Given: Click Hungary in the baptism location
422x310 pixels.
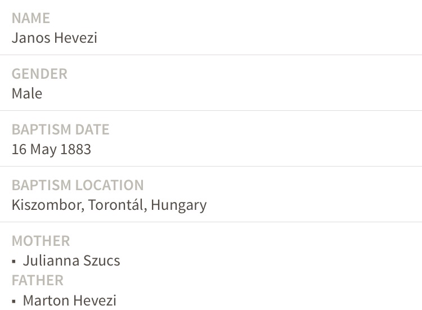Looking at the screenshot, I should tap(178, 205).
